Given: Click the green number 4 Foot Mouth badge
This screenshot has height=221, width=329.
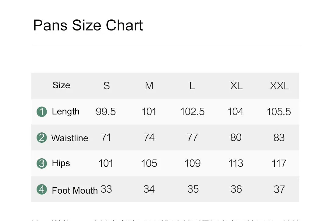Looking at the screenshot, I should tap(42, 189).
